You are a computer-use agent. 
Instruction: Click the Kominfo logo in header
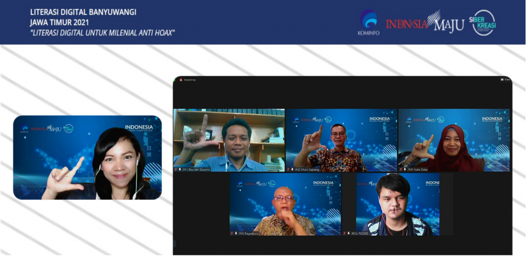tap(367, 22)
